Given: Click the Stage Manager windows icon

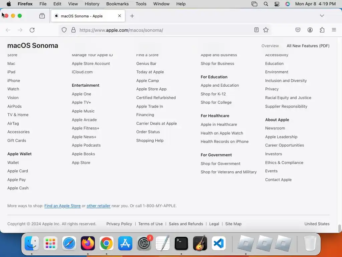Looking at the screenshot, I should click(254, 4).
